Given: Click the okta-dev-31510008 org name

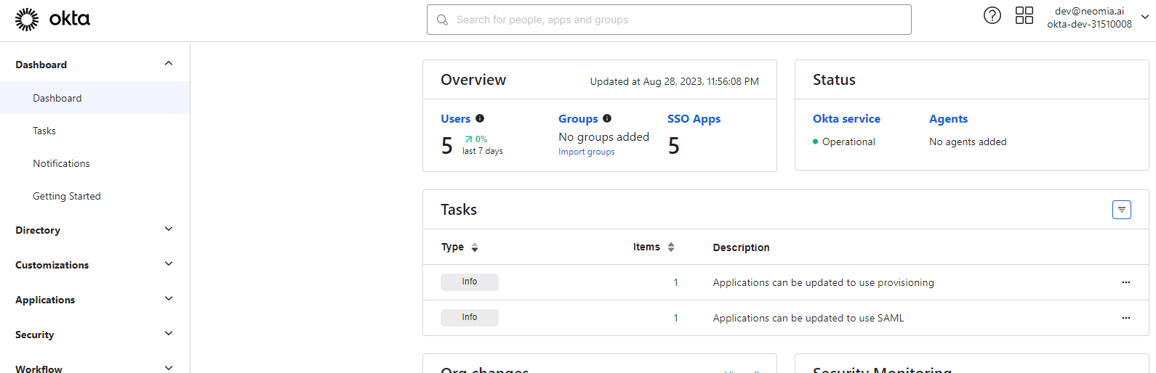Looking at the screenshot, I should (x=1089, y=24).
